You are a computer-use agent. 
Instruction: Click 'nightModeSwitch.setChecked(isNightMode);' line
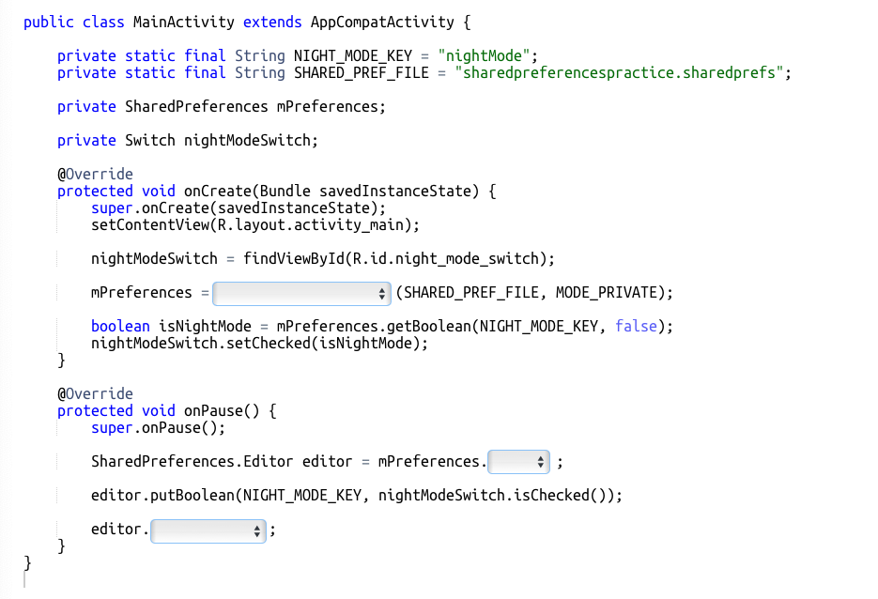click(260, 344)
